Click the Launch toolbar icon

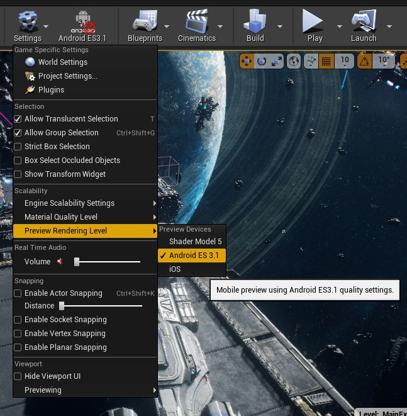[363, 25]
